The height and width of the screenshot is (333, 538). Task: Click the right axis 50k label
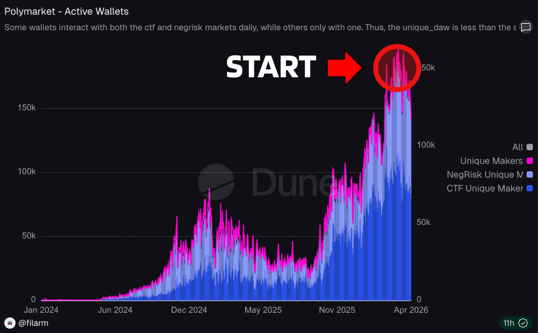coord(425,222)
